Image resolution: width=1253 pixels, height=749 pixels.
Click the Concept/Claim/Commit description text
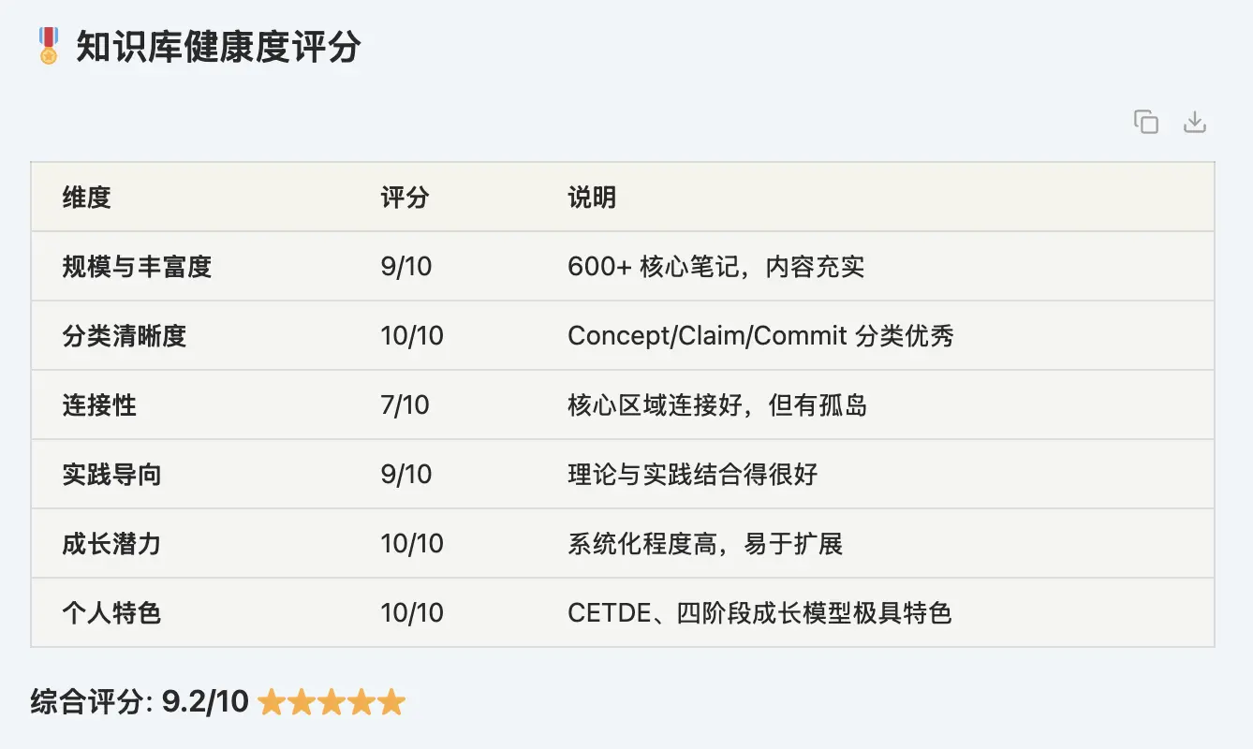(760, 336)
